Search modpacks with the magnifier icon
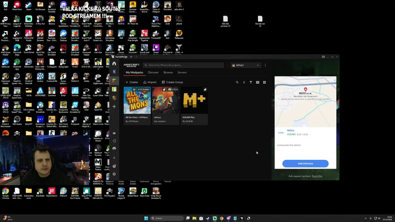 pyautogui.click(x=237, y=82)
